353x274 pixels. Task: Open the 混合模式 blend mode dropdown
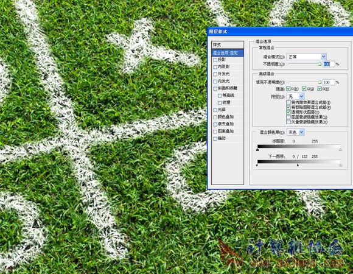click(x=306, y=57)
